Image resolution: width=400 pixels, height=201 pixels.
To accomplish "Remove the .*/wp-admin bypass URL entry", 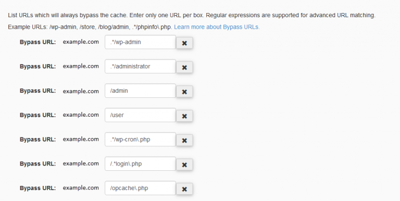I will pos(184,43).
